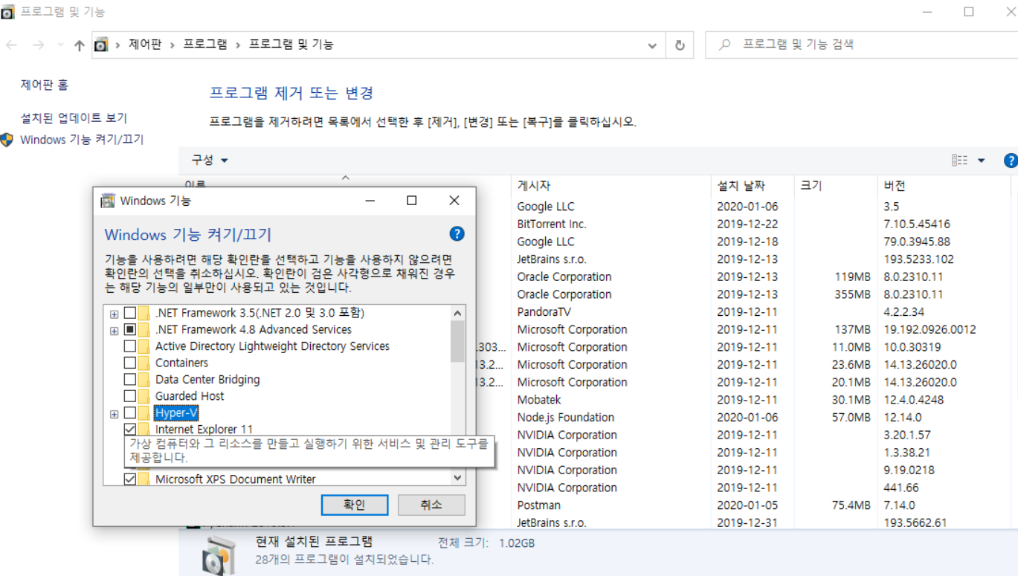Go up one level with the up arrow
The image size is (1018, 576).
pos(80,45)
